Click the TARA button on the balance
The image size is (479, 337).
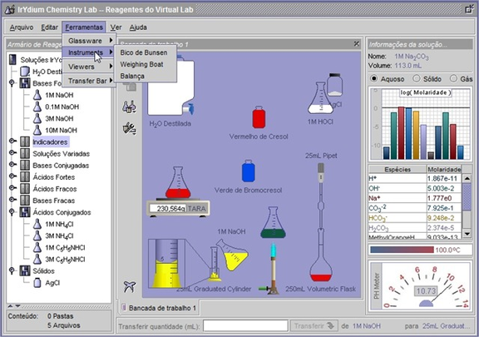[x=197, y=209]
